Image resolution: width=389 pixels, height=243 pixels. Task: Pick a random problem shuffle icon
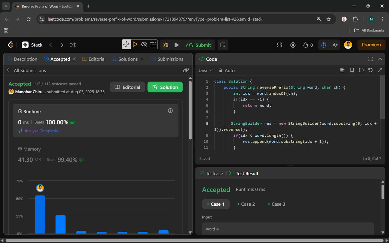[x=73, y=45]
